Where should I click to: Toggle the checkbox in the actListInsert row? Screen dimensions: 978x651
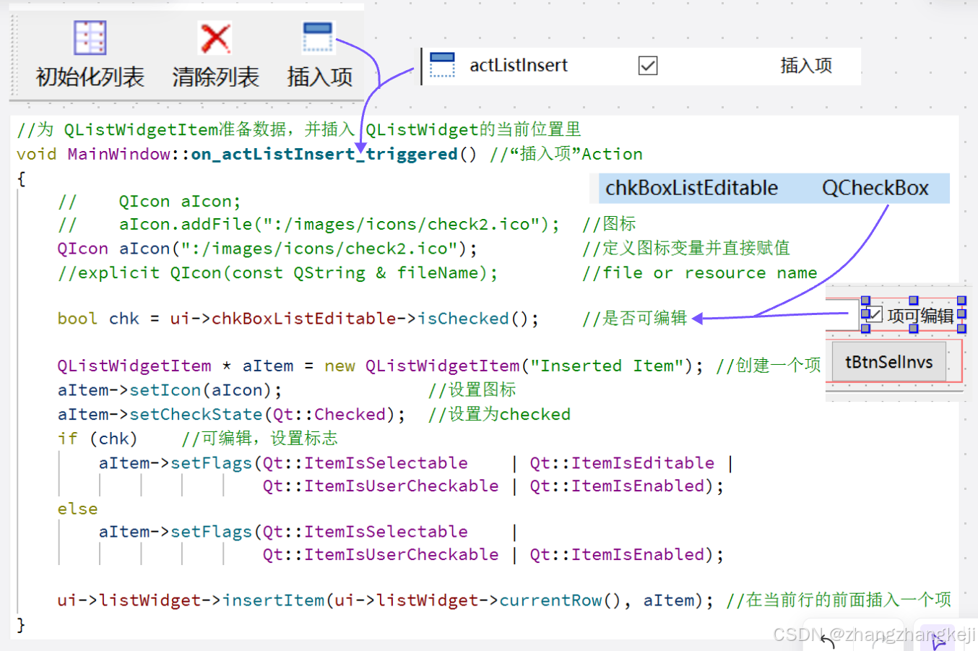coord(648,66)
